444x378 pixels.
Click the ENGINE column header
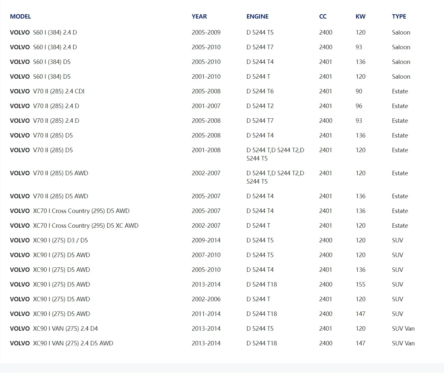coord(258,17)
